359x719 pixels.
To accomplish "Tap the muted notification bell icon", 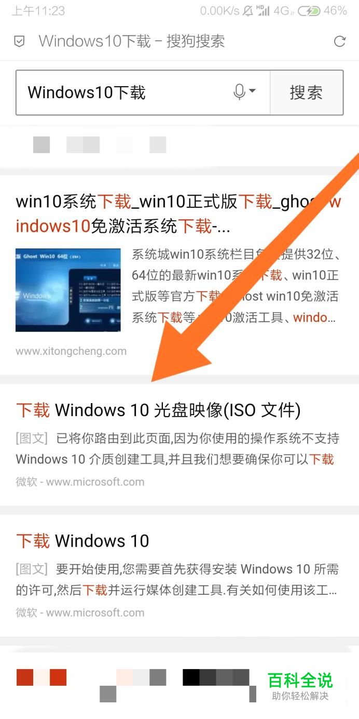I will tap(247, 11).
